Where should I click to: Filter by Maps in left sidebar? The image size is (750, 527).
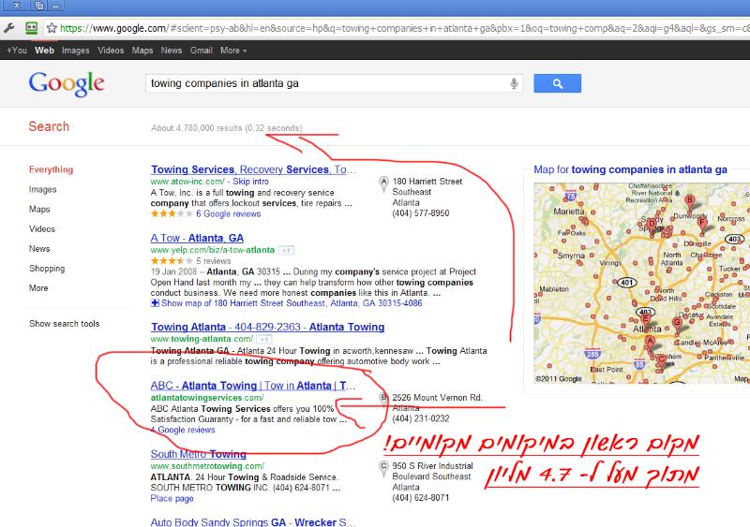tap(39, 210)
